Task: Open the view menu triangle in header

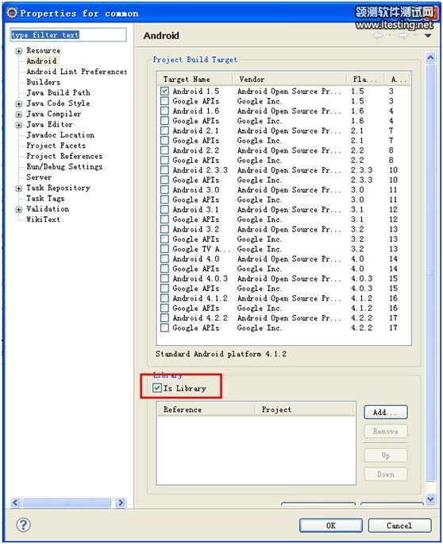Action: pyautogui.click(x=428, y=35)
